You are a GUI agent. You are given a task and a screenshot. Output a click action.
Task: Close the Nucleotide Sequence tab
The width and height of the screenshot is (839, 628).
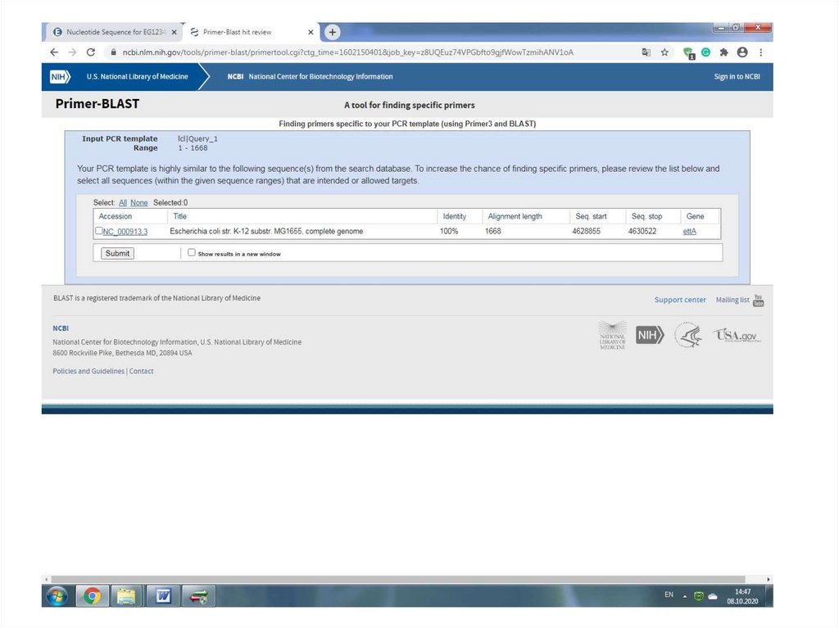pyautogui.click(x=174, y=32)
